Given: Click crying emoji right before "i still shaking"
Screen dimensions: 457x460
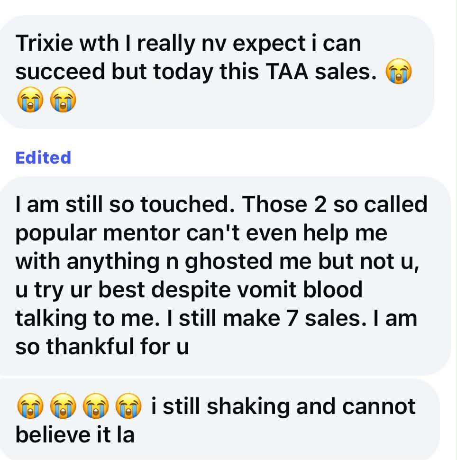Looking at the screenshot, I should click(128, 407).
